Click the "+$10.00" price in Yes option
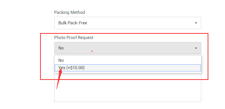 tap(76, 68)
